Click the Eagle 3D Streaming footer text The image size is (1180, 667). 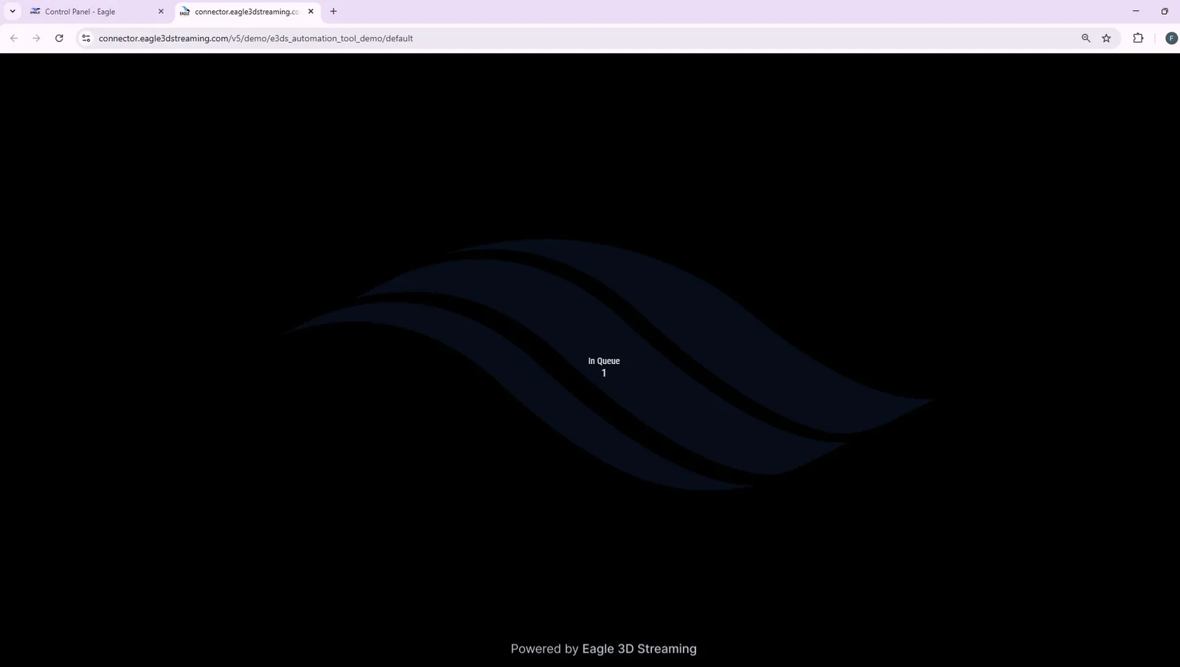639,649
